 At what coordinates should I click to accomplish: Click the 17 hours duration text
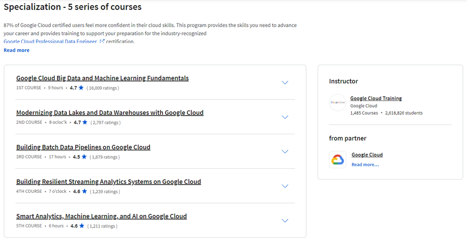(x=58, y=156)
